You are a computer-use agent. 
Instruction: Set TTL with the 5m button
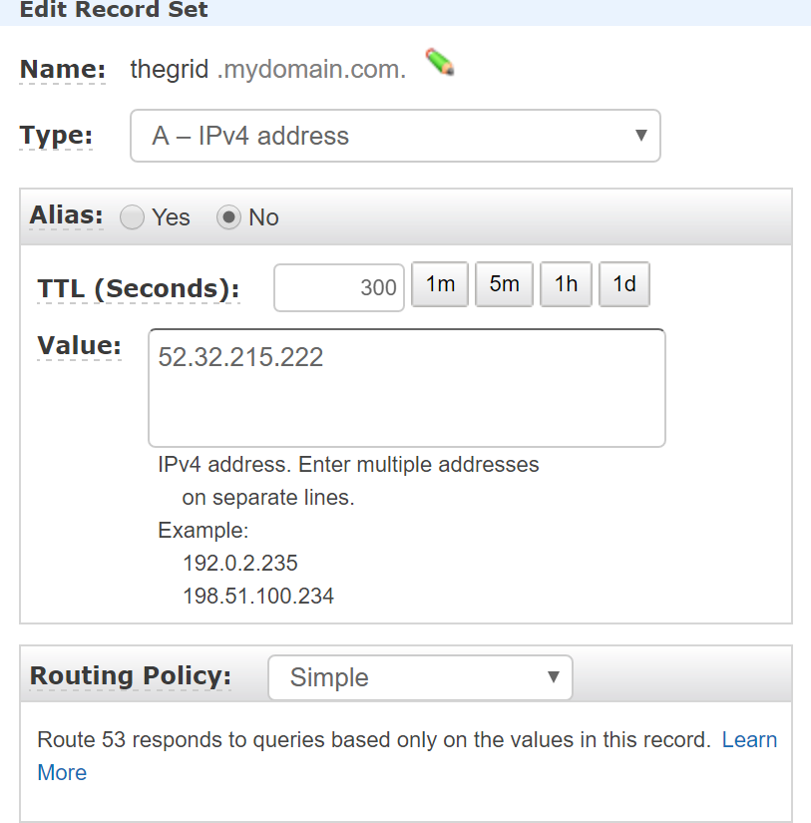[504, 284]
